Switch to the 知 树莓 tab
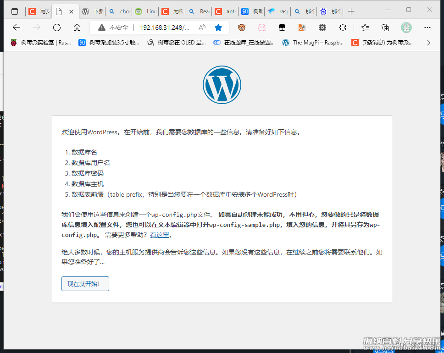444x353 pixels. pyautogui.click(x=252, y=11)
